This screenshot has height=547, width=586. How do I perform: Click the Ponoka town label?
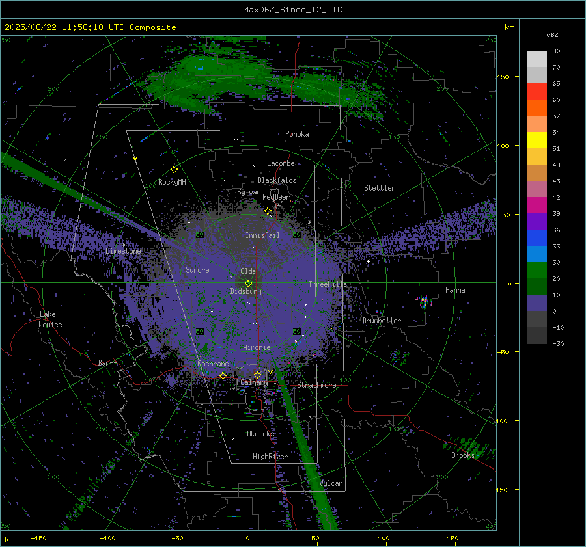pyautogui.click(x=297, y=134)
